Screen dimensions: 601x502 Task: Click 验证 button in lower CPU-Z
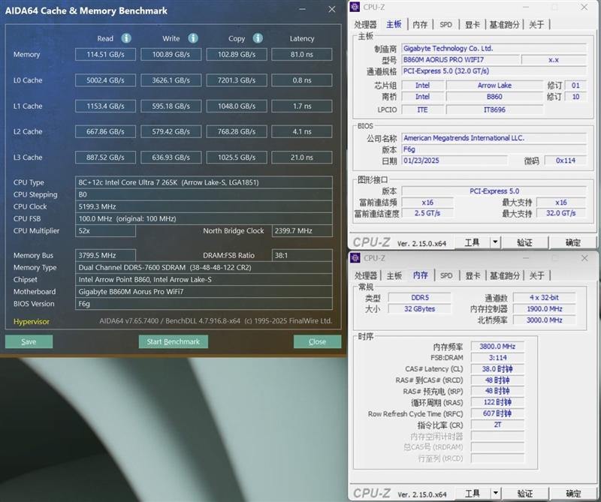tap(524, 493)
